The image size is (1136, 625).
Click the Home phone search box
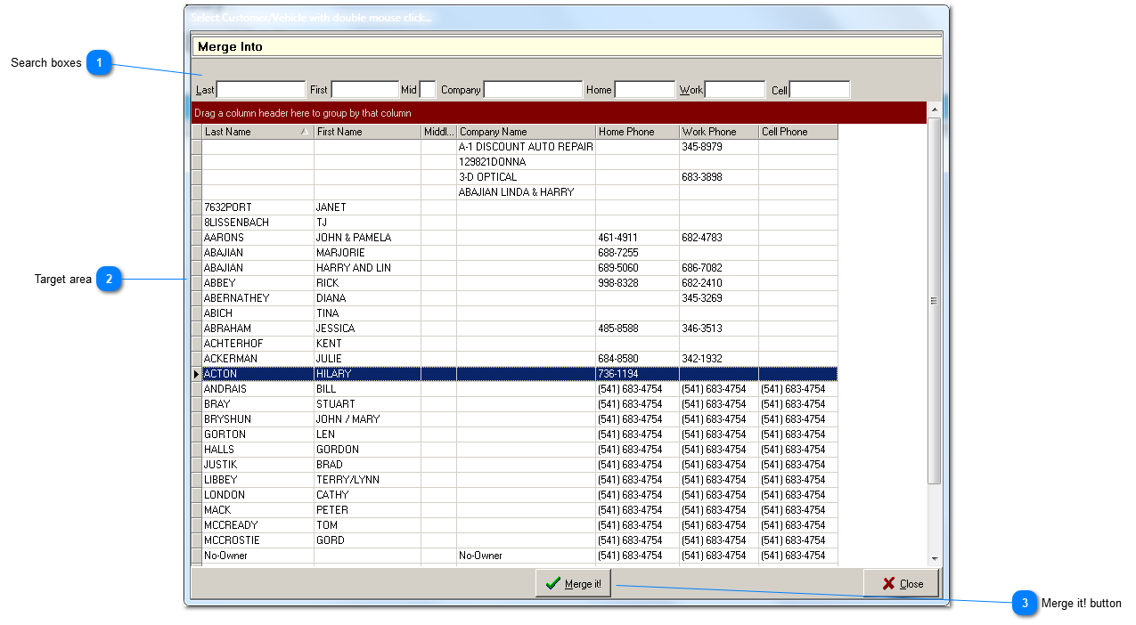644,88
